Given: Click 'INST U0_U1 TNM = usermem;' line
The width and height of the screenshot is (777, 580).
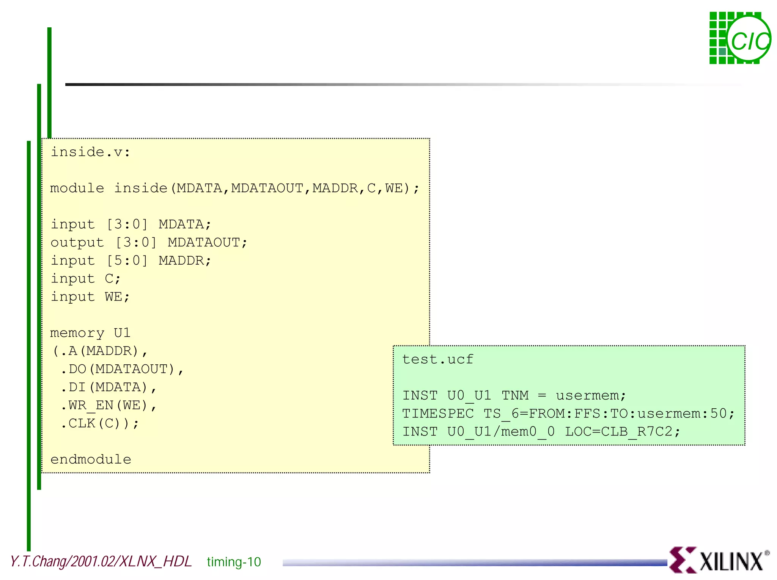Looking at the screenshot, I should (514, 396).
